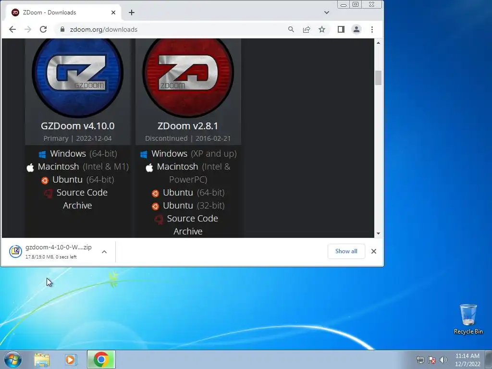Click the volume speaker tray icon

click(443, 360)
